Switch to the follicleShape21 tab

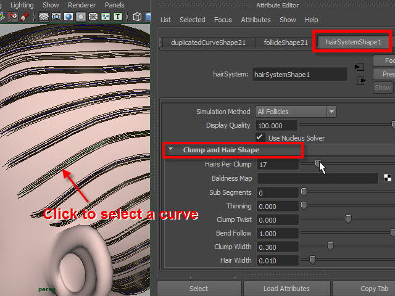[286, 43]
